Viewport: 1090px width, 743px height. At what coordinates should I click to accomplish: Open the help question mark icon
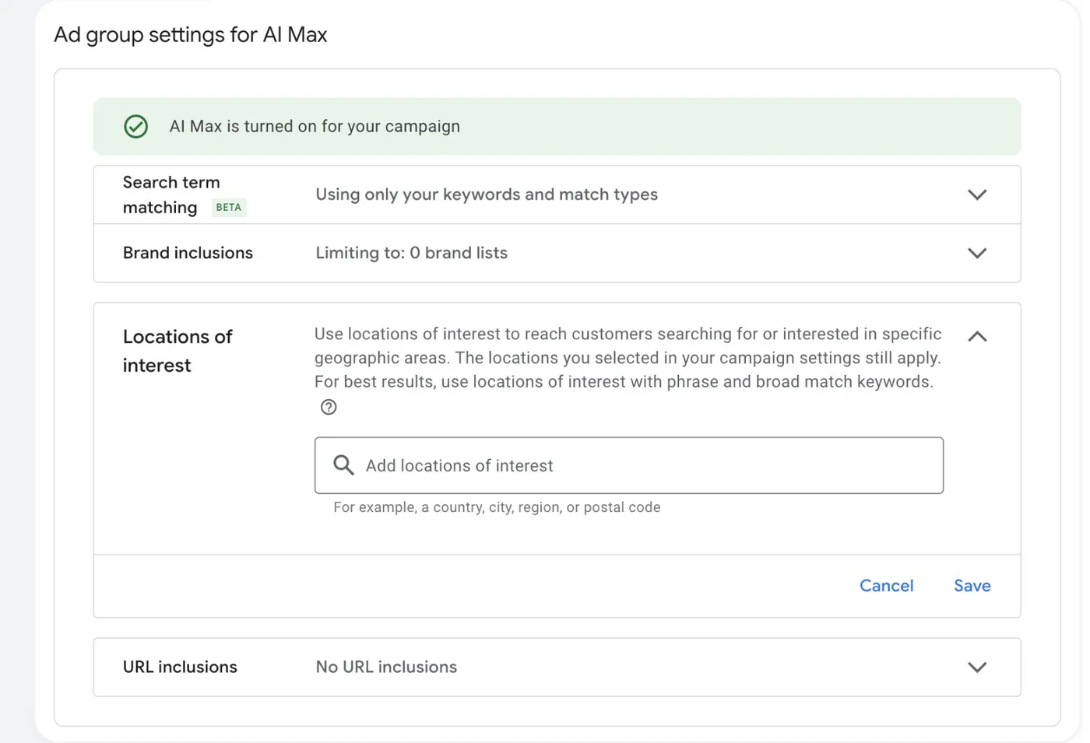(329, 407)
